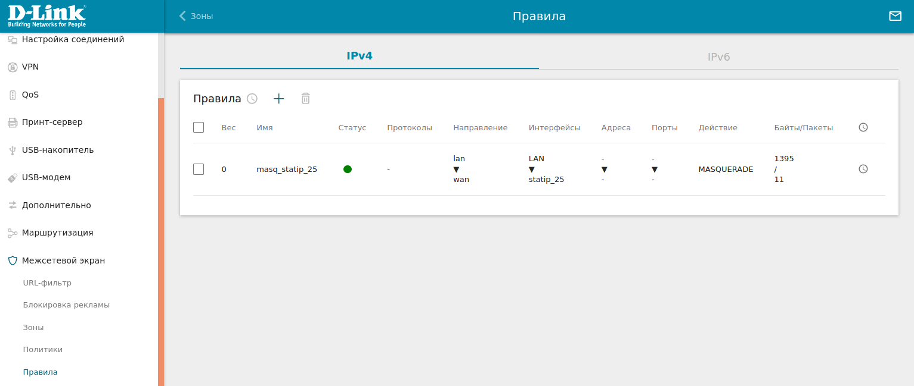Open the mail notifications icon

tap(895, 16)
